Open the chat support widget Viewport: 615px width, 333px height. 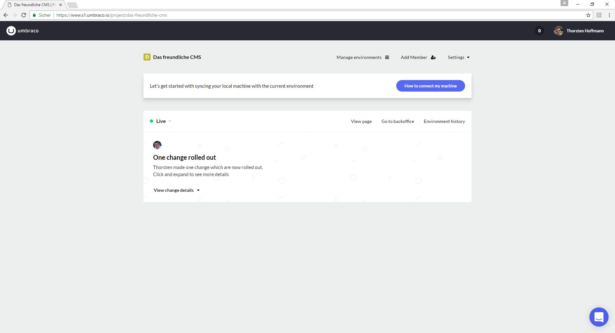(598, 317)
